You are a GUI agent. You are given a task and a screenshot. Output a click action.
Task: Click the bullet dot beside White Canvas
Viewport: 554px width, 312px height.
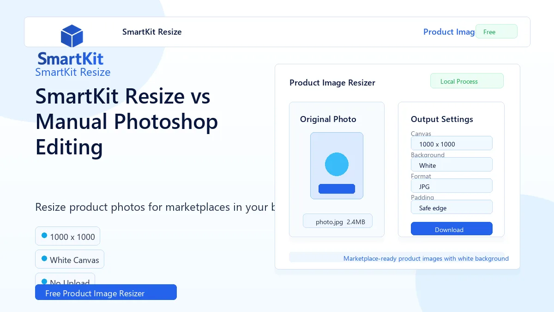click(44, 258)
